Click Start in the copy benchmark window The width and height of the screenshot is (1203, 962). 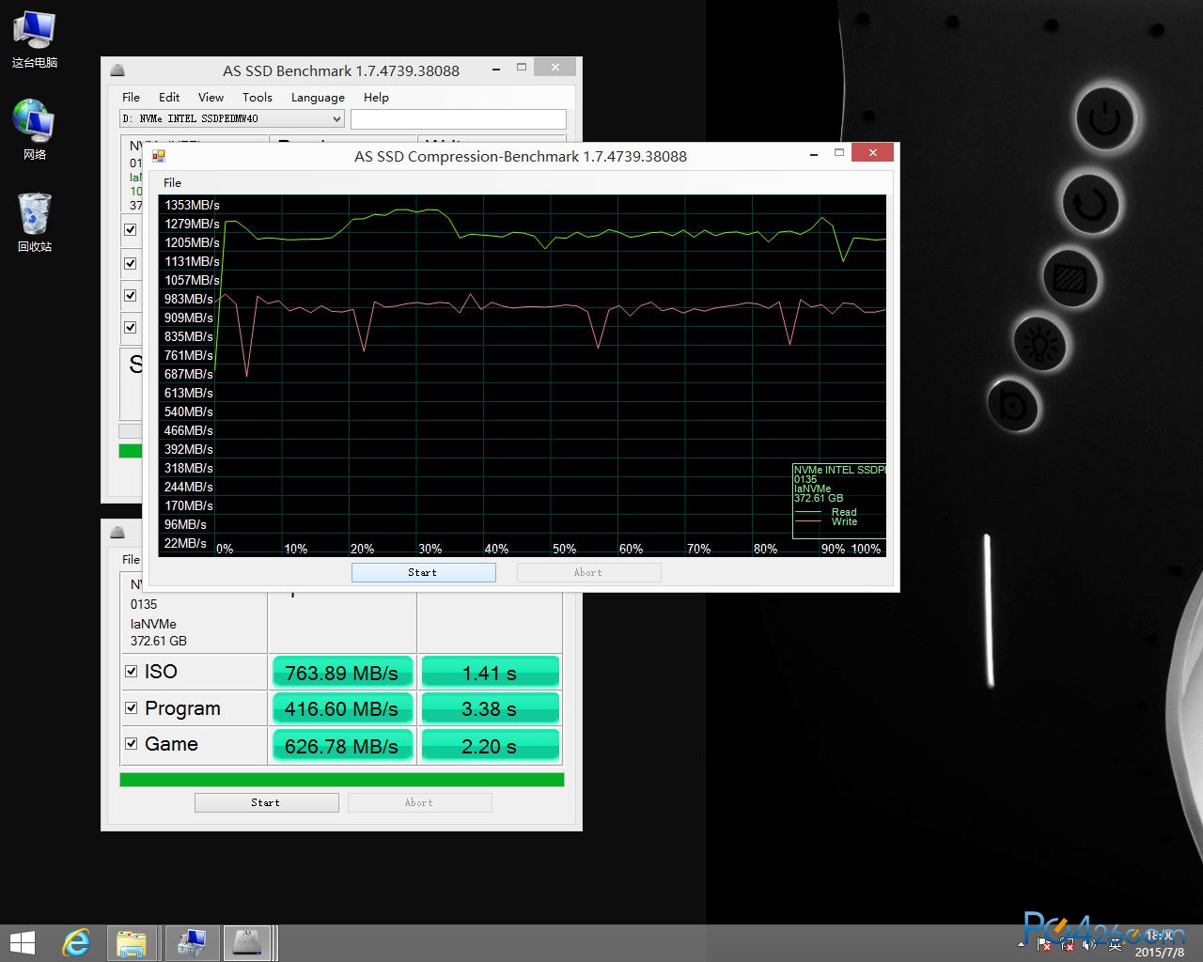(x=266, y=802)
